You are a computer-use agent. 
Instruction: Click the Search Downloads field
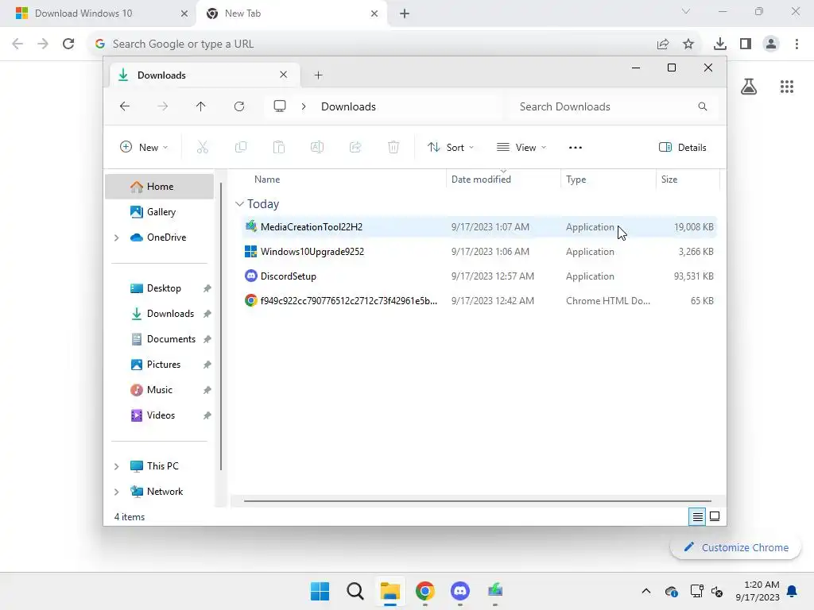(614, 106)
